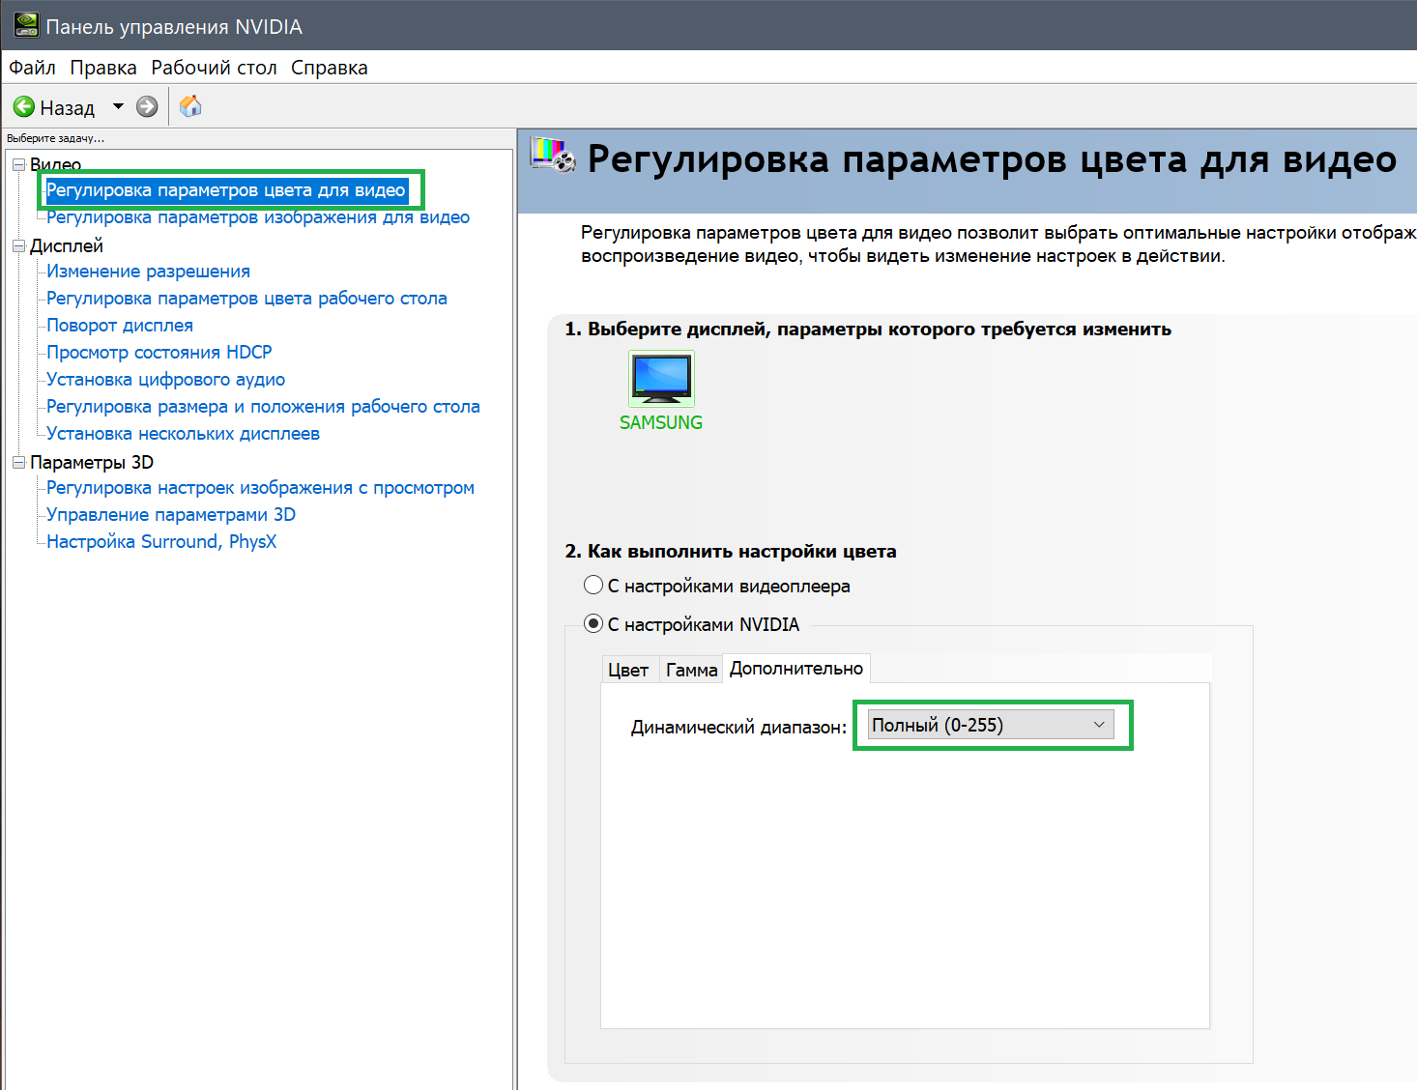Open 'Управление параметрами 3D' task

coord(171,515)
